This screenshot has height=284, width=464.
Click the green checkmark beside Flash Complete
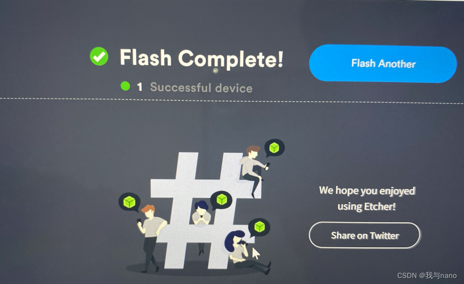point(99,56)
